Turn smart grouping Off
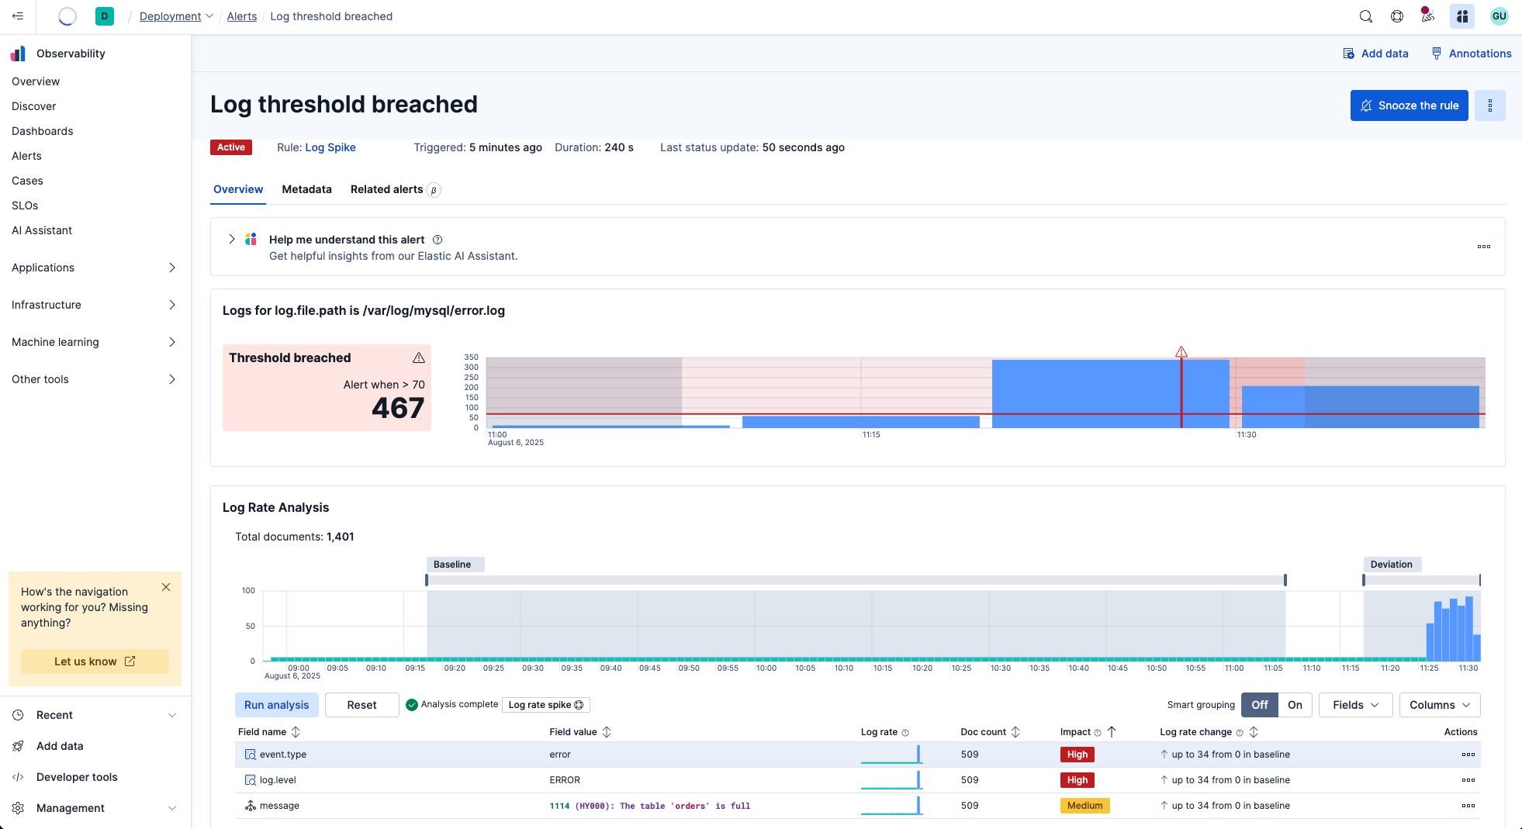The width and height of the screenshot is (1522, 829). [1260, 705]
